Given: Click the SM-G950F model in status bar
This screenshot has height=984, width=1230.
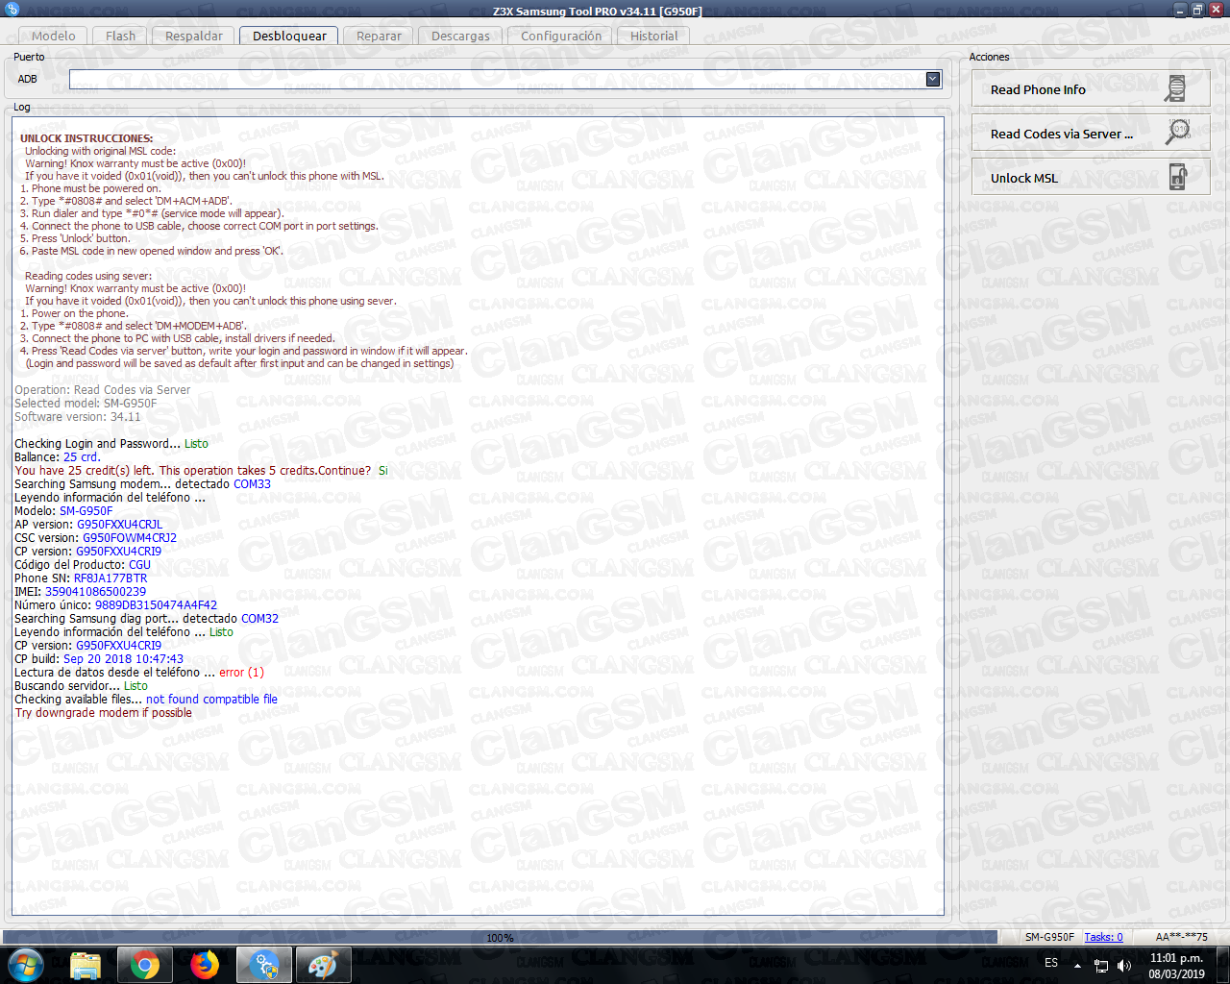Looking at the screenshot, I should click(1049, 937).
